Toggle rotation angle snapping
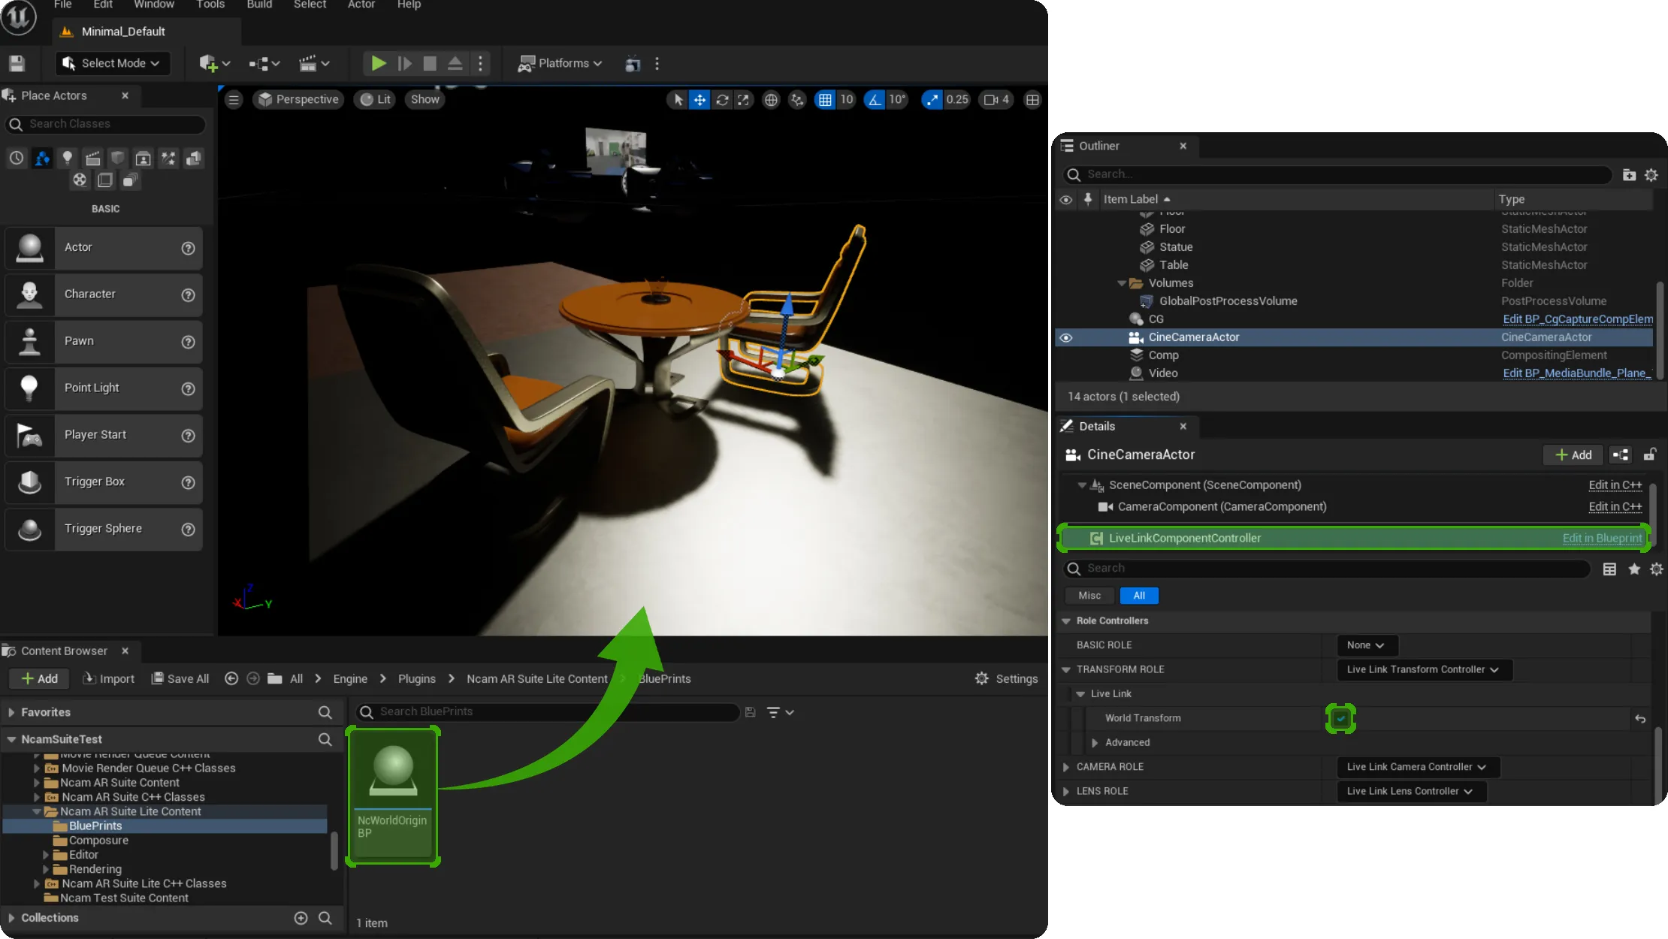Viewport: 1668px width, 939px height. (874, 100)
